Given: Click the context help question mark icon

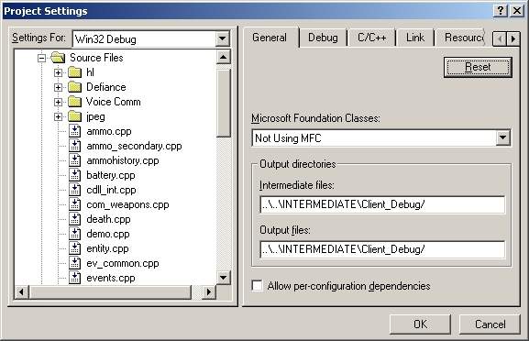Looking at the screenshot, I should click(x=501, y=11).
